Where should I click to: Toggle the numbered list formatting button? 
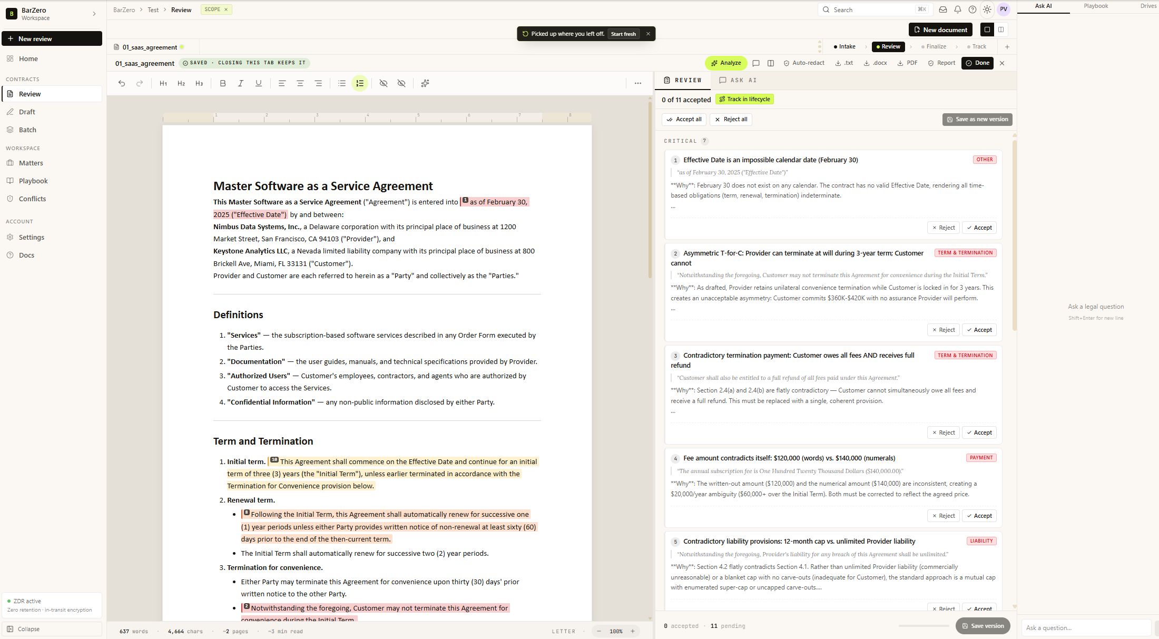(x=360, y=83)
